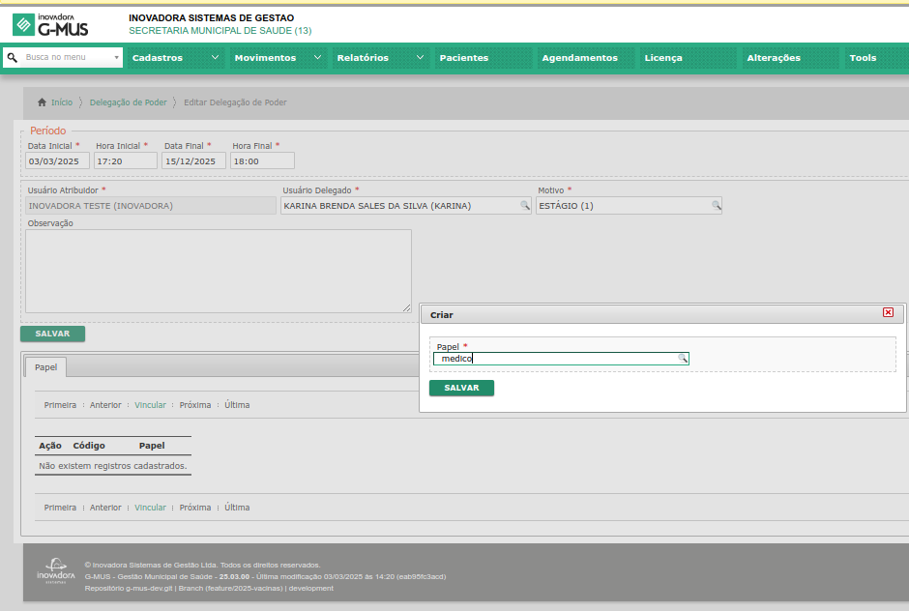Click search icon in Papel field
This screenshot has height=611, width=909.
(x=683, y=359)
